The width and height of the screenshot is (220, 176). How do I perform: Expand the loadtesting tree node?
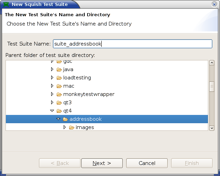click(52, 78)
